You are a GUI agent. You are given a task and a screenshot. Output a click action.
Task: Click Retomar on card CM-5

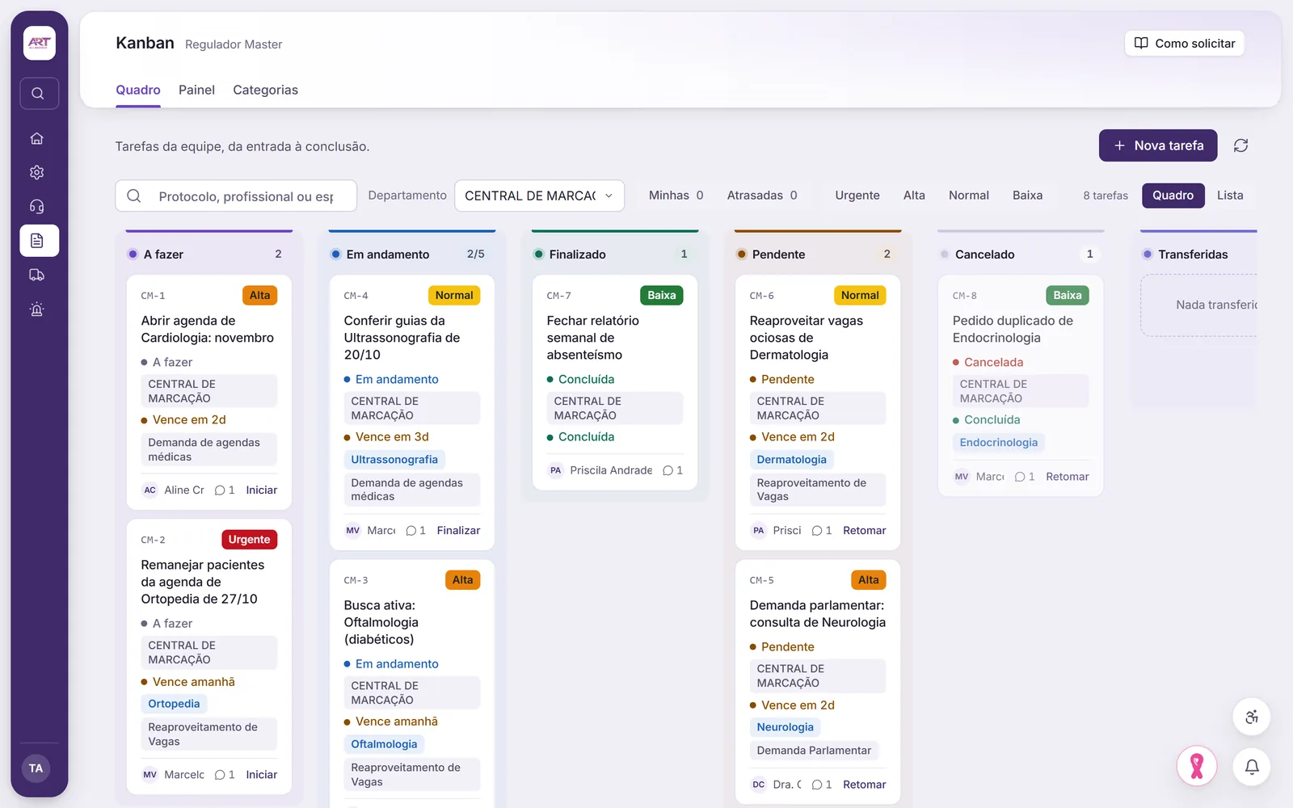[864, 785]
